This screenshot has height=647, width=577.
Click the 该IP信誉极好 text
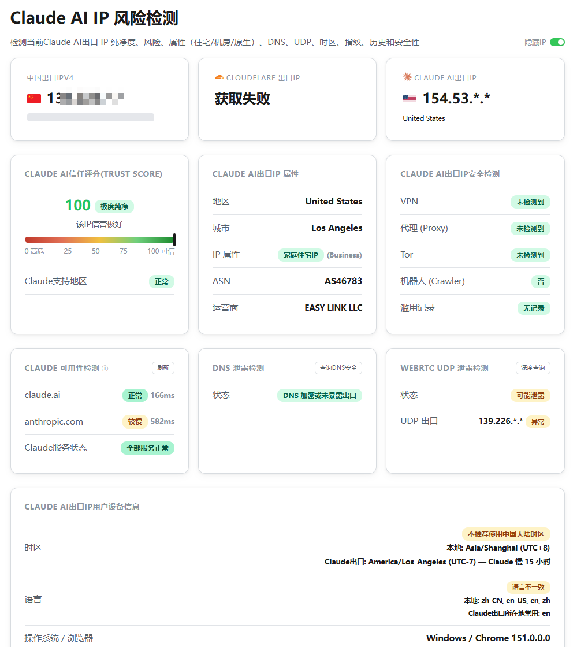pos(99,224)
